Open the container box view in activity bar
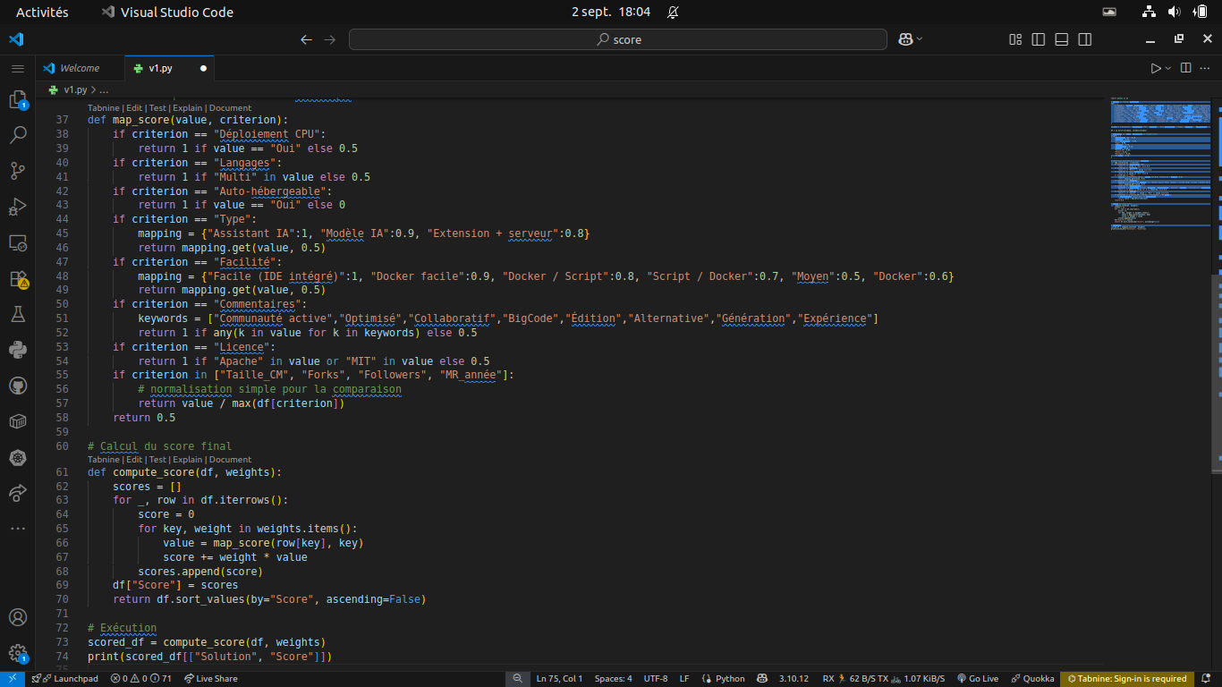This screenshot has height=687, width=1222. (x=18, y=421)
